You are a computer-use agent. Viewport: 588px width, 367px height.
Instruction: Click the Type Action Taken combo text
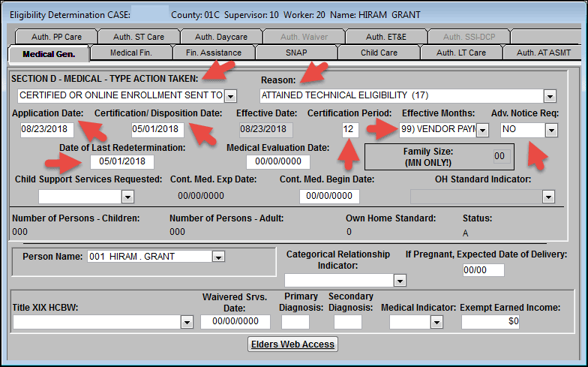coord(121,95)
